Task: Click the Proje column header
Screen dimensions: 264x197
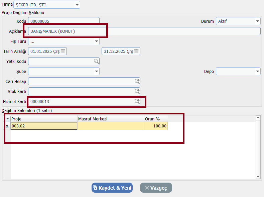Action: click(44, 119)
